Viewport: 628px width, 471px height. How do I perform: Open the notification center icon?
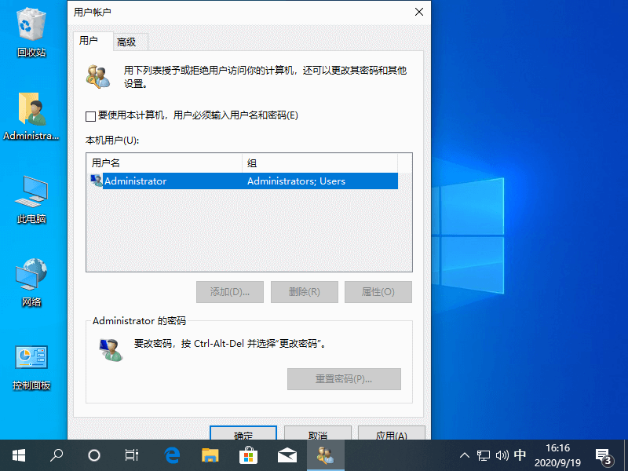pos(604,455)
